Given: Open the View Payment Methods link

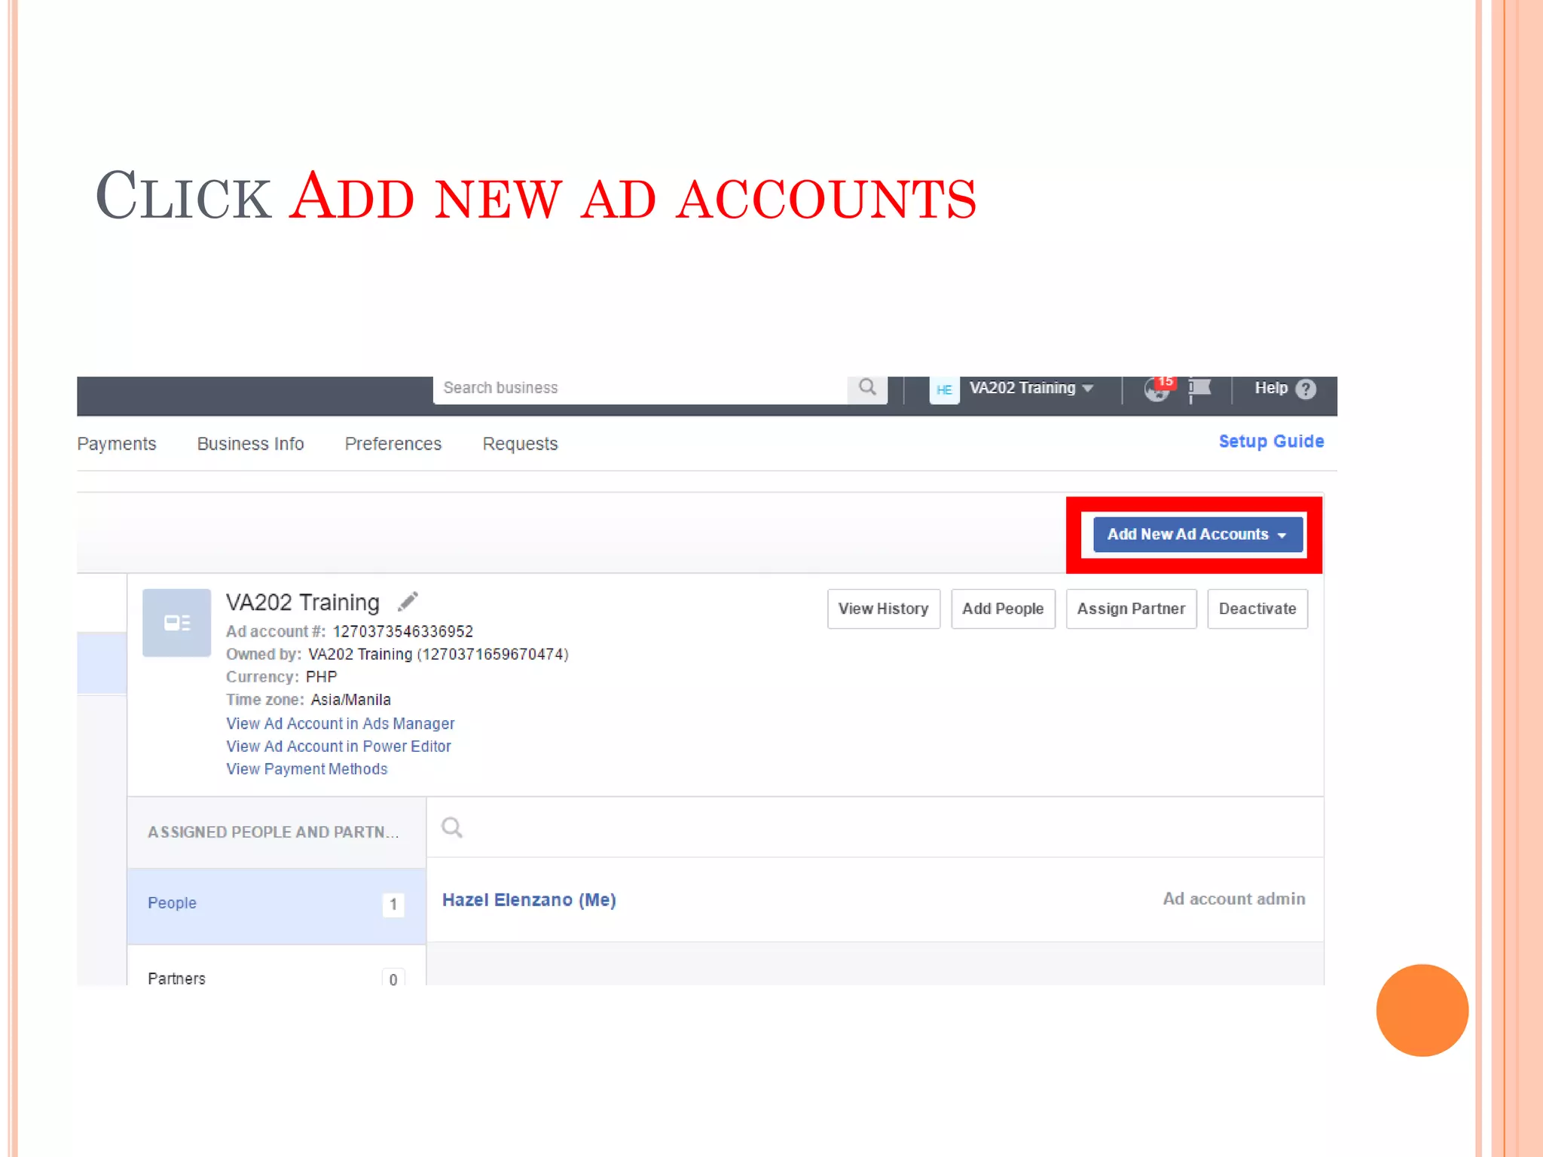Looking at the screenshot, I should (307, 769).
